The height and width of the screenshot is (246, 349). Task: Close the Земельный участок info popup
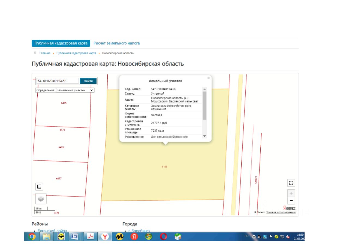coord(209,78)
